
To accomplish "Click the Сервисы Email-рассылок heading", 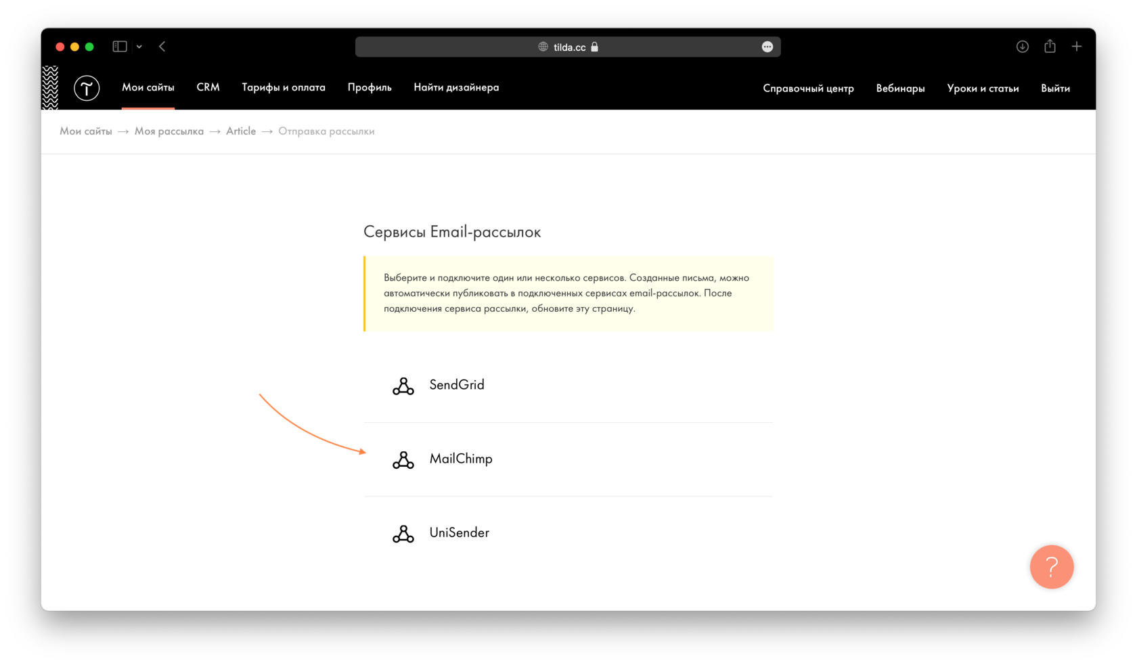I will pos(452,232).
